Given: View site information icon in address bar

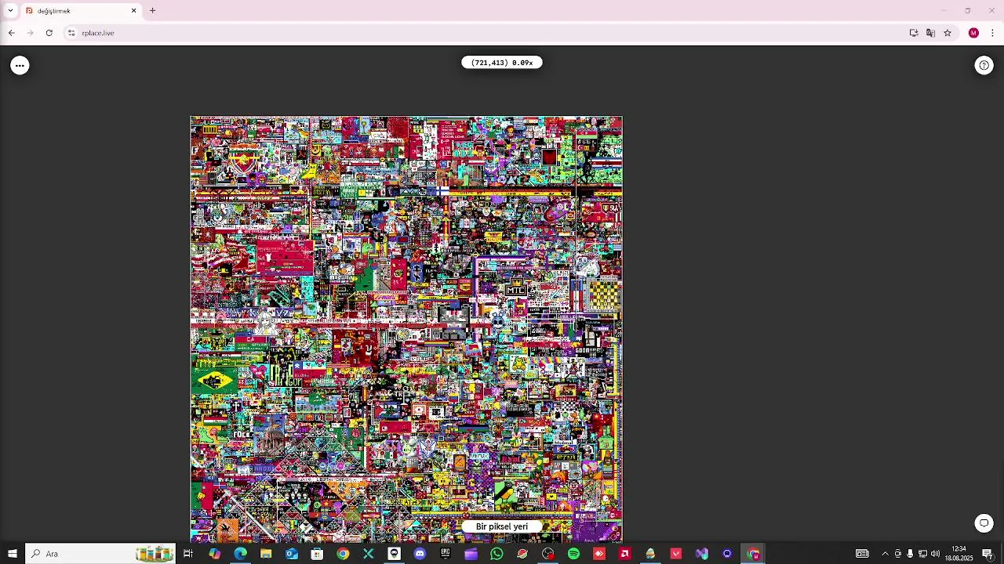Looking at the screenshot, I should pyautogui.click(x=71, y=33).
